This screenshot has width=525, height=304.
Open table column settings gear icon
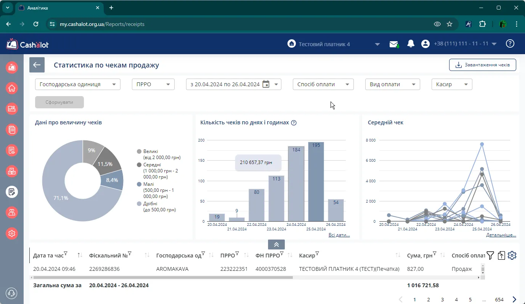[x=512, y=256]
